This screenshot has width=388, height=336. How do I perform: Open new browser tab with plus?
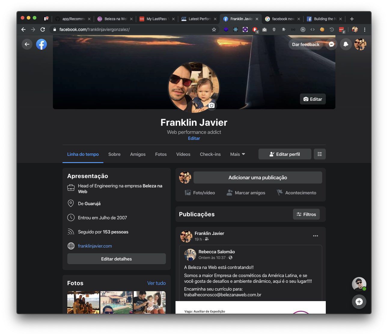click(352, 19)
